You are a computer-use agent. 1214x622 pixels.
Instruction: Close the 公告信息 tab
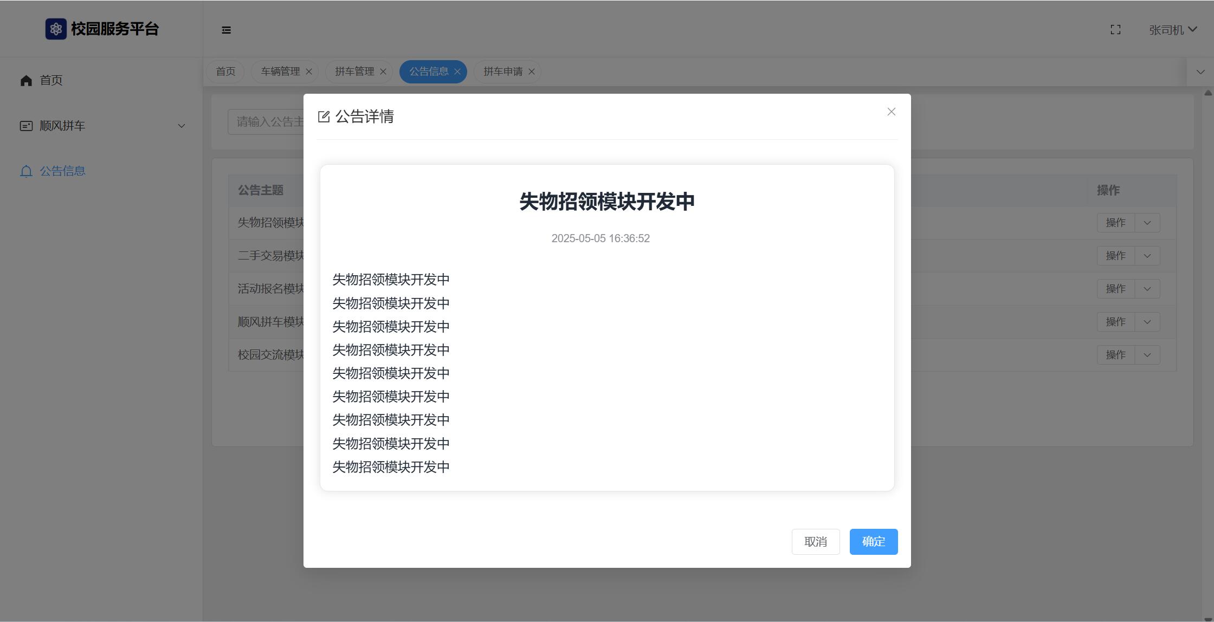pos(457,72)
